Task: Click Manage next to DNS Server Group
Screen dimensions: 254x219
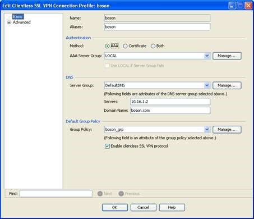Action: (x=227, y=85)
